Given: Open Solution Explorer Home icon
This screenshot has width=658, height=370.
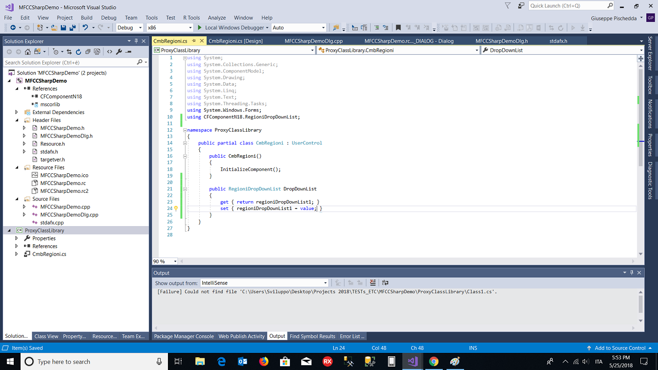Looking at the screenshot, I should [x=28, y=52].
